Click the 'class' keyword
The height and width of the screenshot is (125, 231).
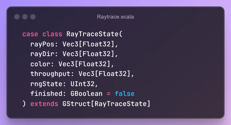pos(52,34)
